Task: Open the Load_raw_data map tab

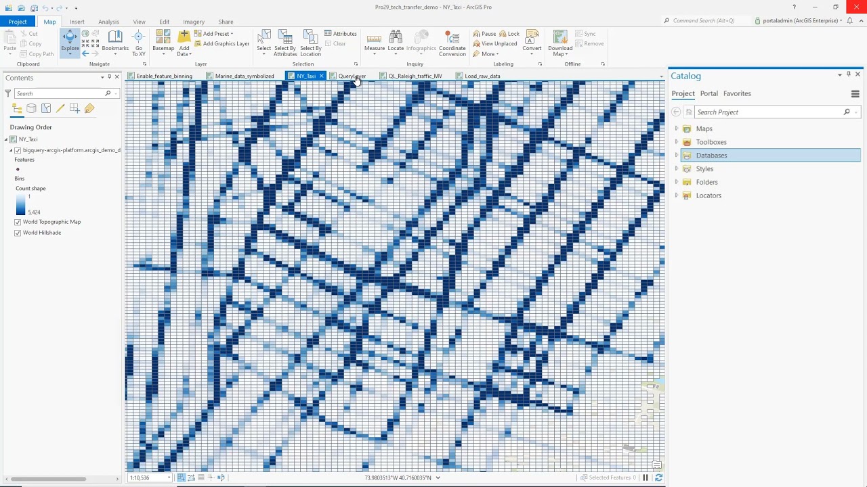Action: pyautogui.click(x=482, y=76)
